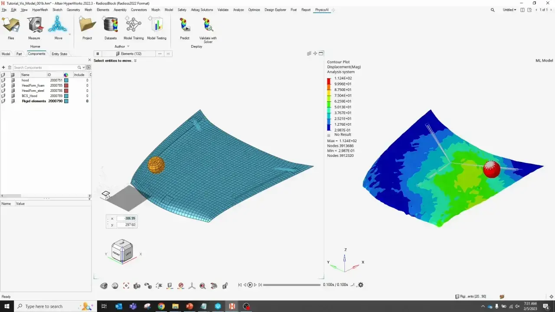This screenshot has height=312, width=555.
Task: Expand the guide bar options chevron
Action: (x=135, y=61)
